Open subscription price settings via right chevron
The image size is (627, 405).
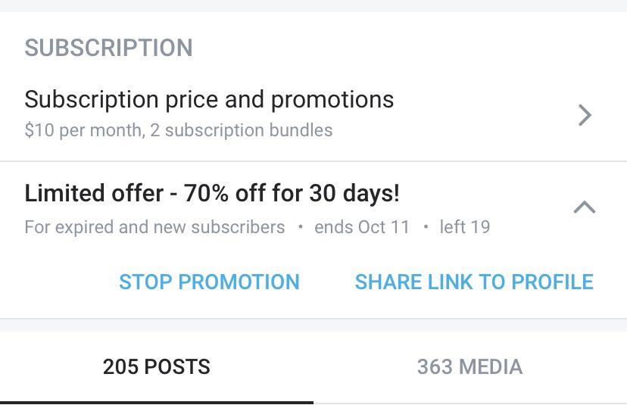584,115
